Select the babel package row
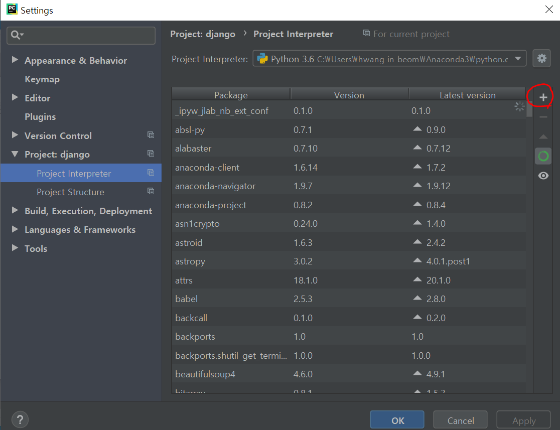Image resolution: width=560 pixels, height=430 pixels. (x=349, y=299)
